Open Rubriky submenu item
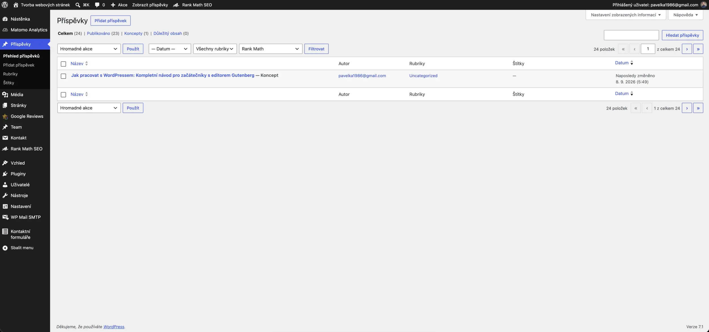Screen dimensions: 709x332 tap(10, 74)
